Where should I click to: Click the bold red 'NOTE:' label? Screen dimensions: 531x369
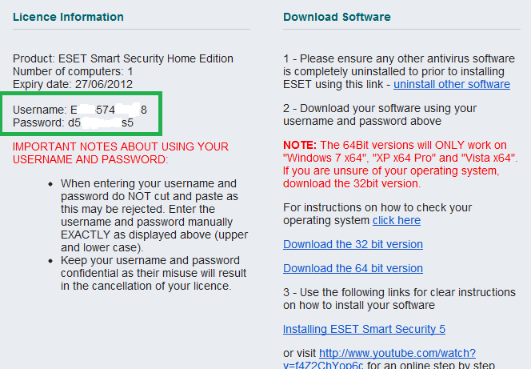[x=300, y=145]
